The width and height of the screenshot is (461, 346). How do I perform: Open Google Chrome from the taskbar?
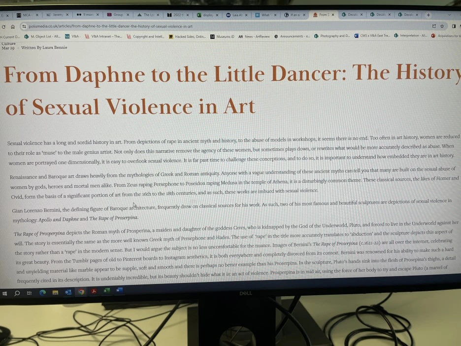coord(81,292)
